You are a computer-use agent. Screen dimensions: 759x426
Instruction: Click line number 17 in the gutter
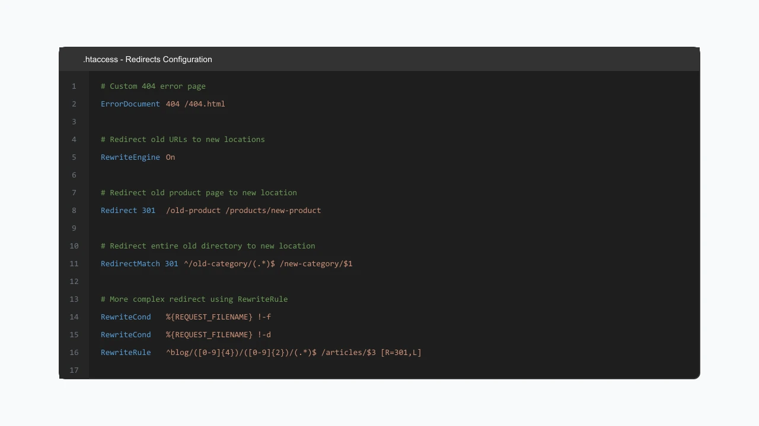click(74, 370)
